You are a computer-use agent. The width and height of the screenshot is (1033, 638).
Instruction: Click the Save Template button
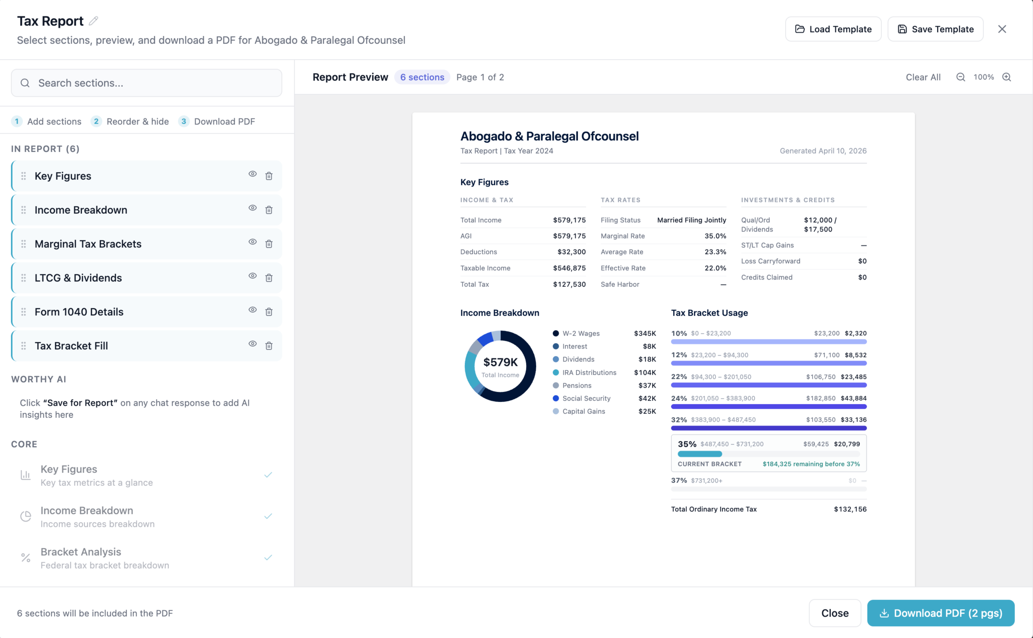[936, 29]
